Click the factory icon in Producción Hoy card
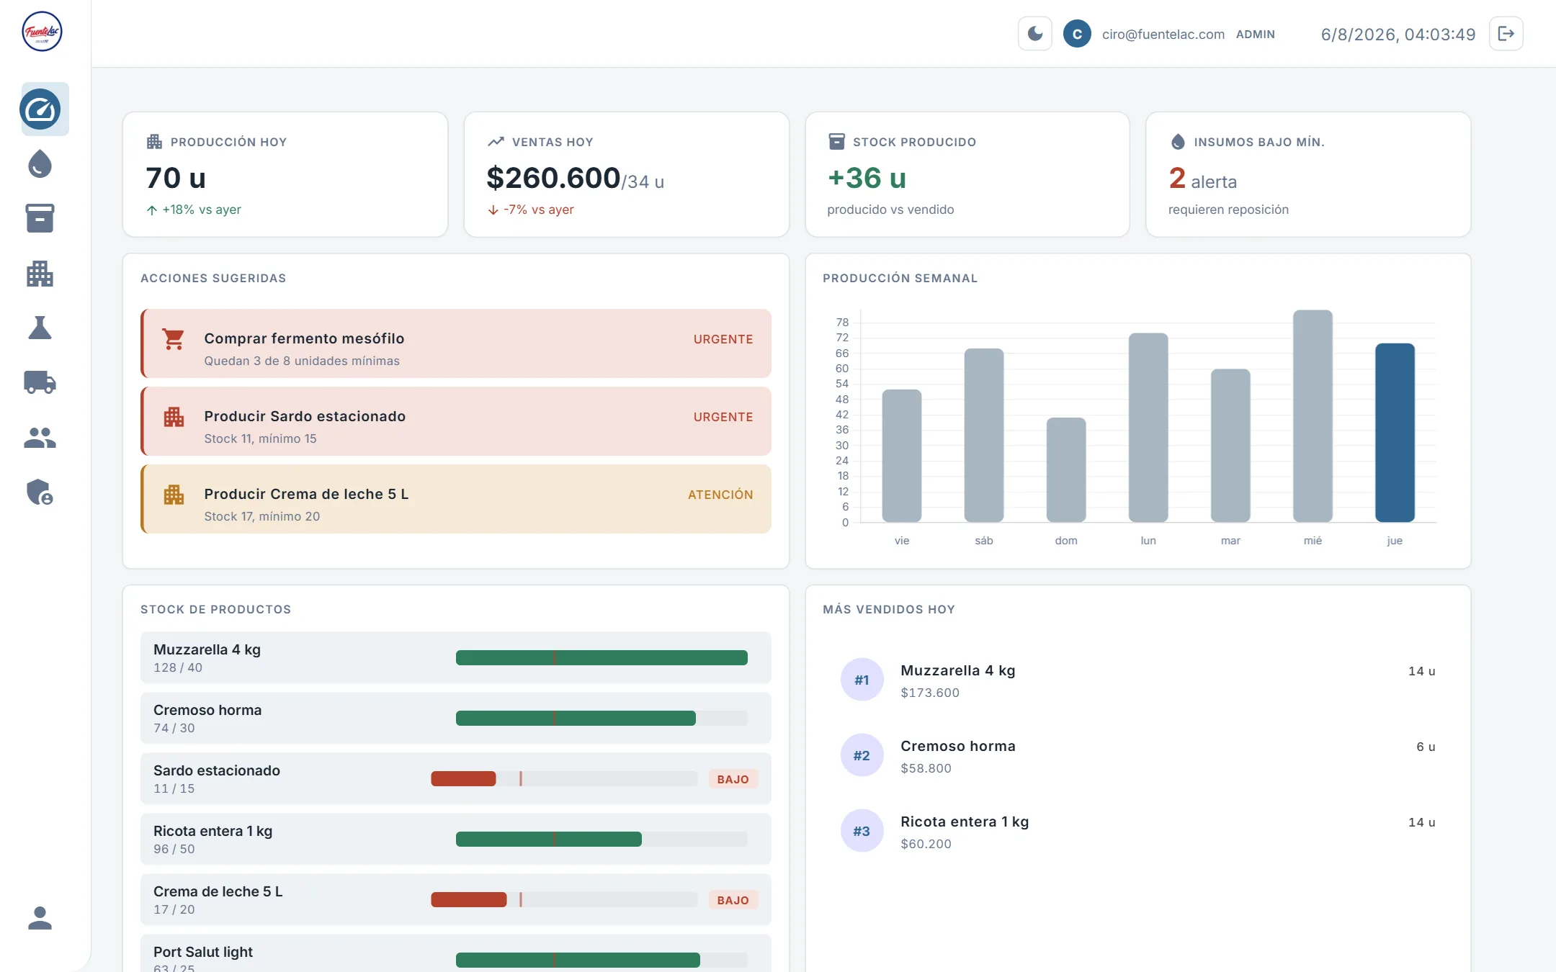The width and height of the screenshot is (1556, 972). (154, 142)
